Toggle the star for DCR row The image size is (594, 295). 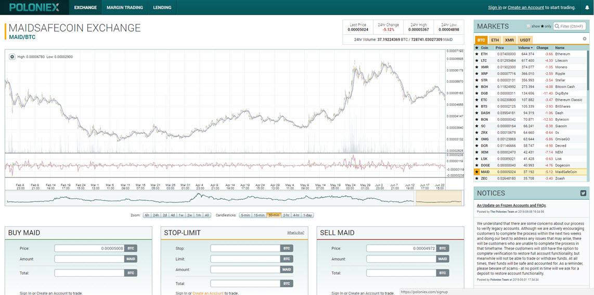476,146
